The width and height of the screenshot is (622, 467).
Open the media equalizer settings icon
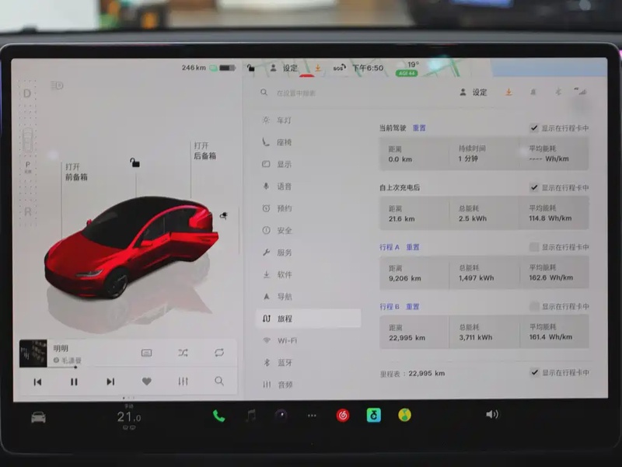pyautogui.click(x=183, y=382)
